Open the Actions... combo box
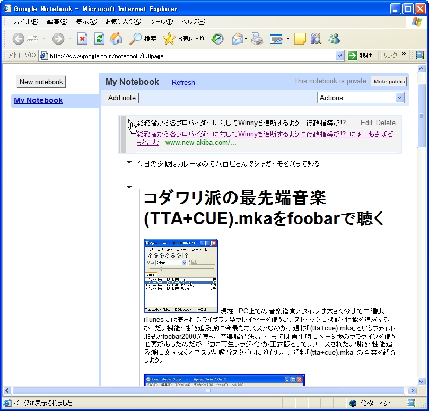 pyautogui.click(x=361, y=98)
